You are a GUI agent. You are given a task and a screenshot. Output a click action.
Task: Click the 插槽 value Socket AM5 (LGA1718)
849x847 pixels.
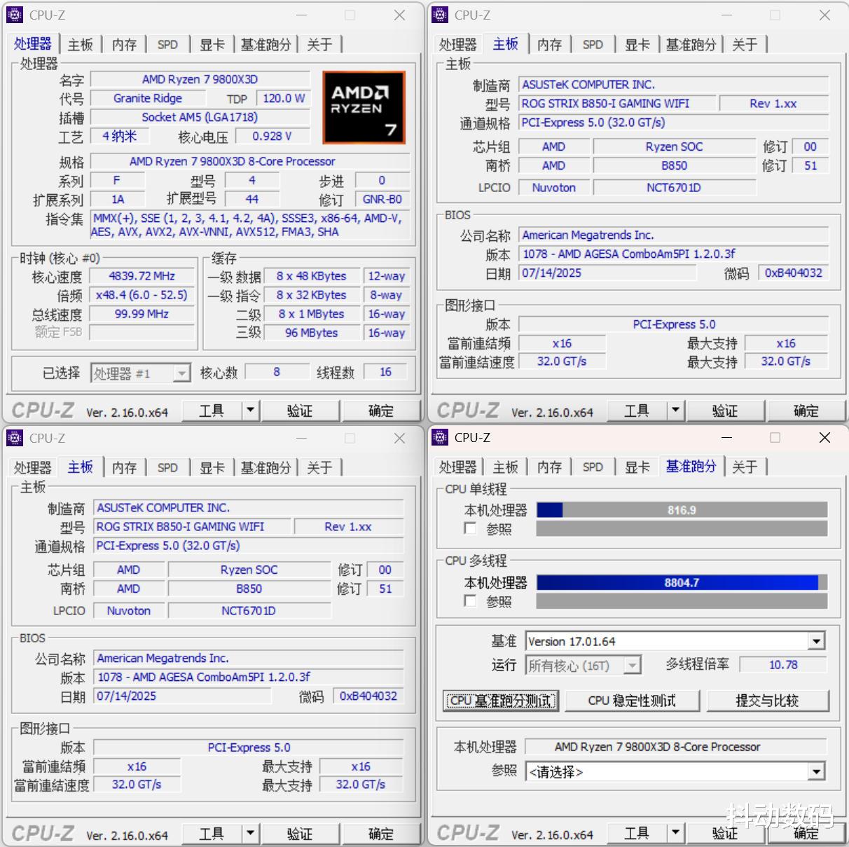click(200, 117)
